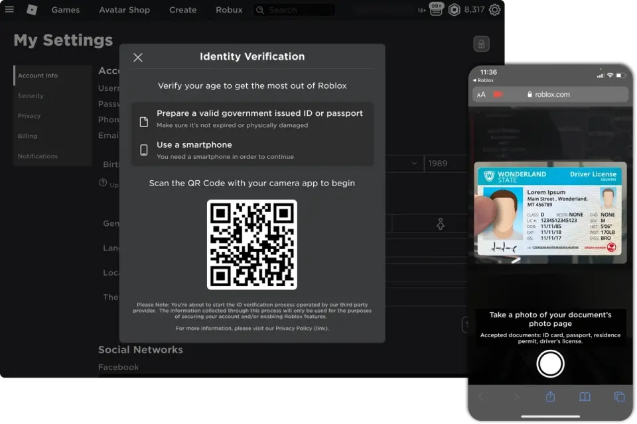Close the Identity Verification dialog
637x424 pixels.
pyautogui.click(x=138, y=58)
